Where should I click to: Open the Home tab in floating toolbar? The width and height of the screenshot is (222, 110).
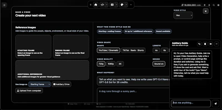96,5
